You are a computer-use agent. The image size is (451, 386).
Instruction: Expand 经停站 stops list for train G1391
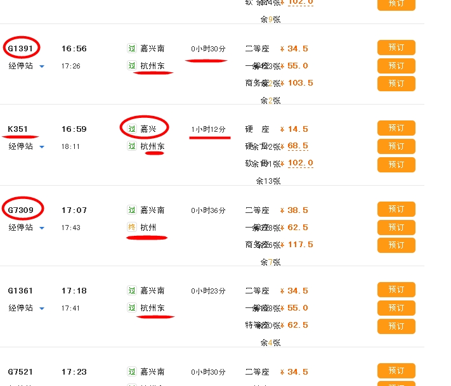tap(27, 66)
